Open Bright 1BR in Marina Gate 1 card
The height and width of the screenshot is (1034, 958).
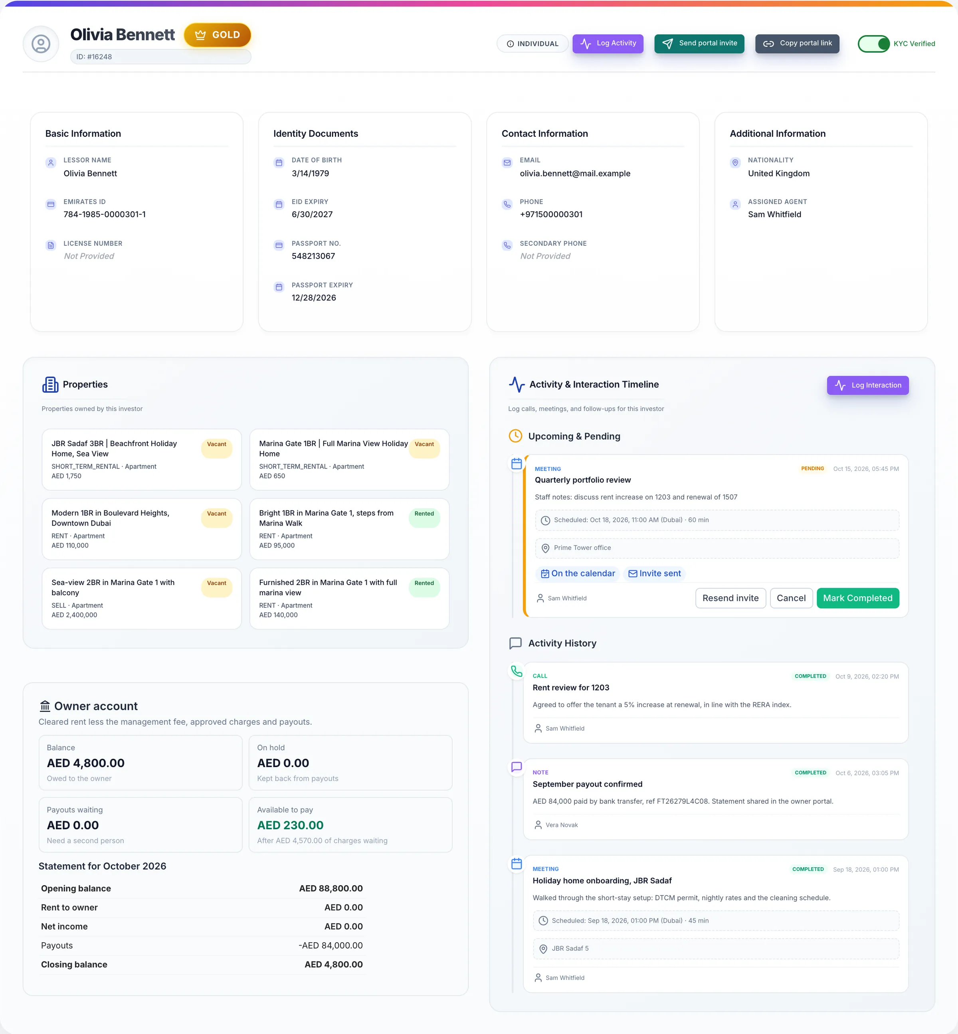click(x=349, y=529)
